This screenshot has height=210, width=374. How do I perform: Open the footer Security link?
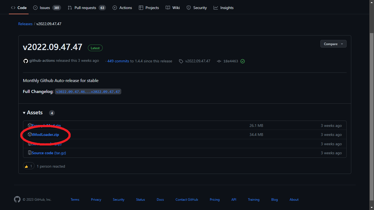[119, 200]
